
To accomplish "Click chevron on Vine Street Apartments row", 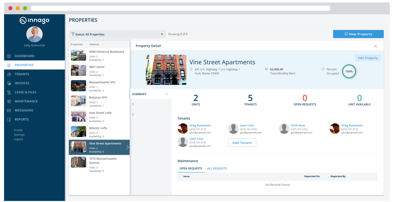I will (x=127, y=147).
